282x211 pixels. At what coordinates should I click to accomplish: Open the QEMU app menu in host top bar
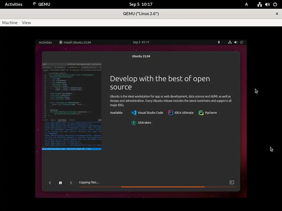click(41, 4)
